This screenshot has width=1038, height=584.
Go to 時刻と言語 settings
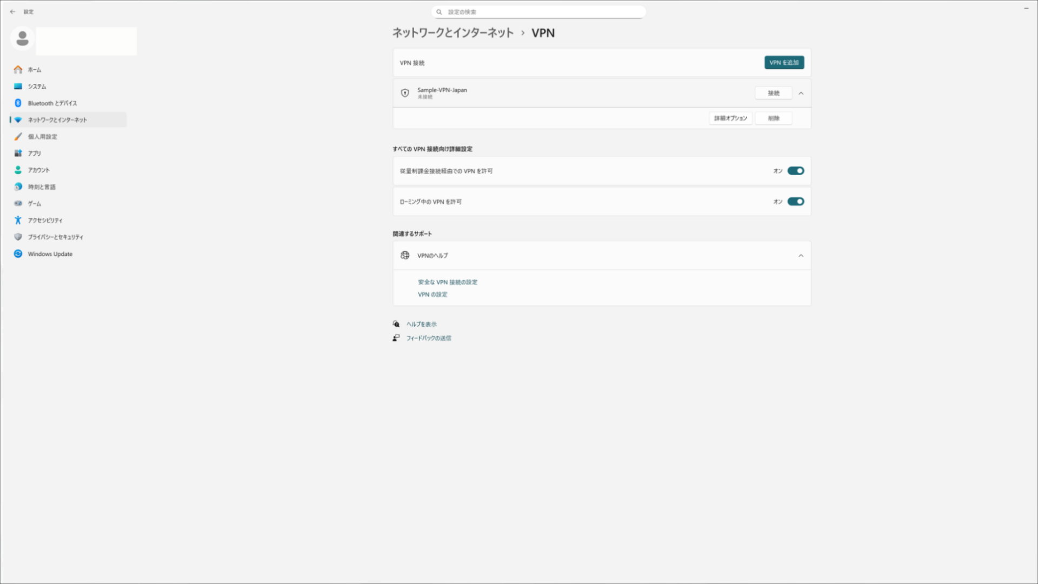click(x=42, y=187)
